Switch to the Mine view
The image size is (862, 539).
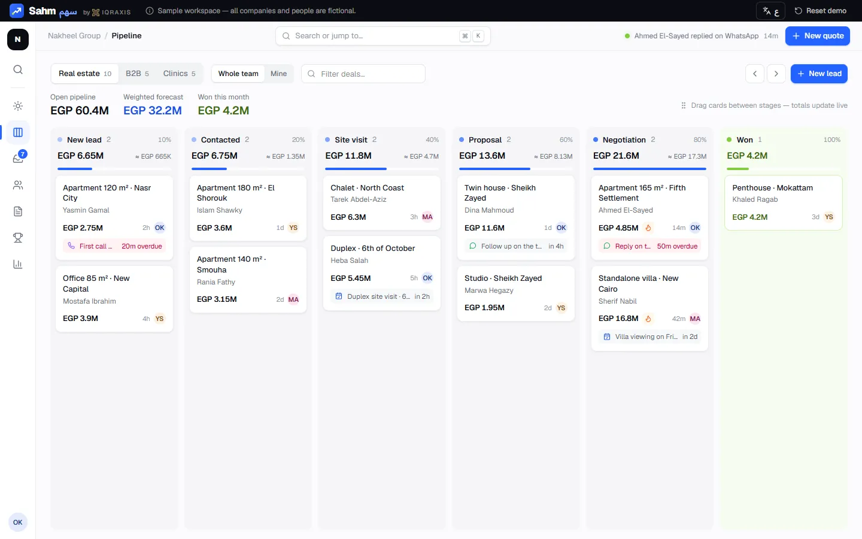pyautogui.click(x=278, y=74)
